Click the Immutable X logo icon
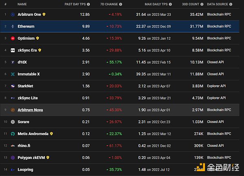 pos(13,74)
